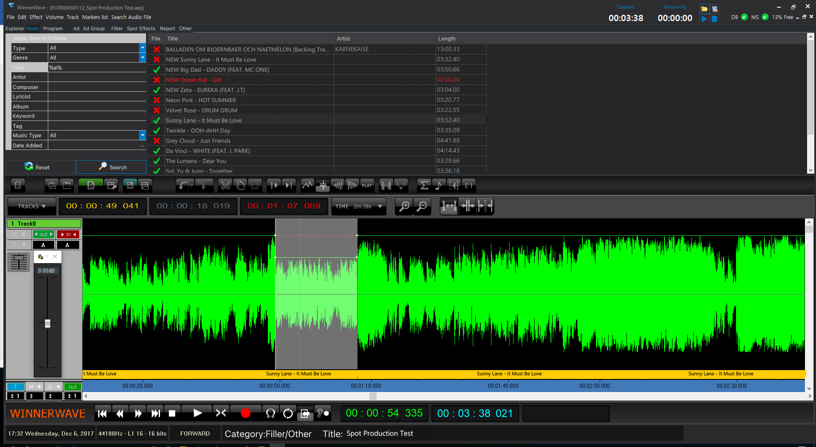Click the Artist column header
Screen dimensions: 816x447
point(385,38)
